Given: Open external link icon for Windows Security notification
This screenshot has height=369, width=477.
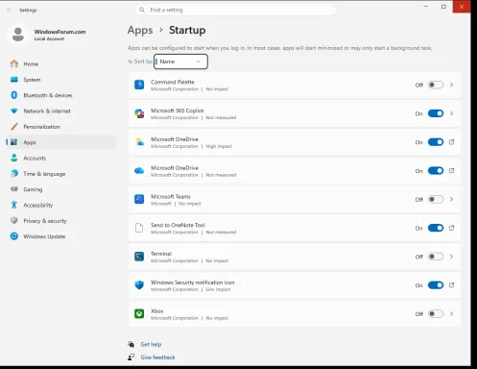Looking at the screenshot, I should (x=451, y=285).
